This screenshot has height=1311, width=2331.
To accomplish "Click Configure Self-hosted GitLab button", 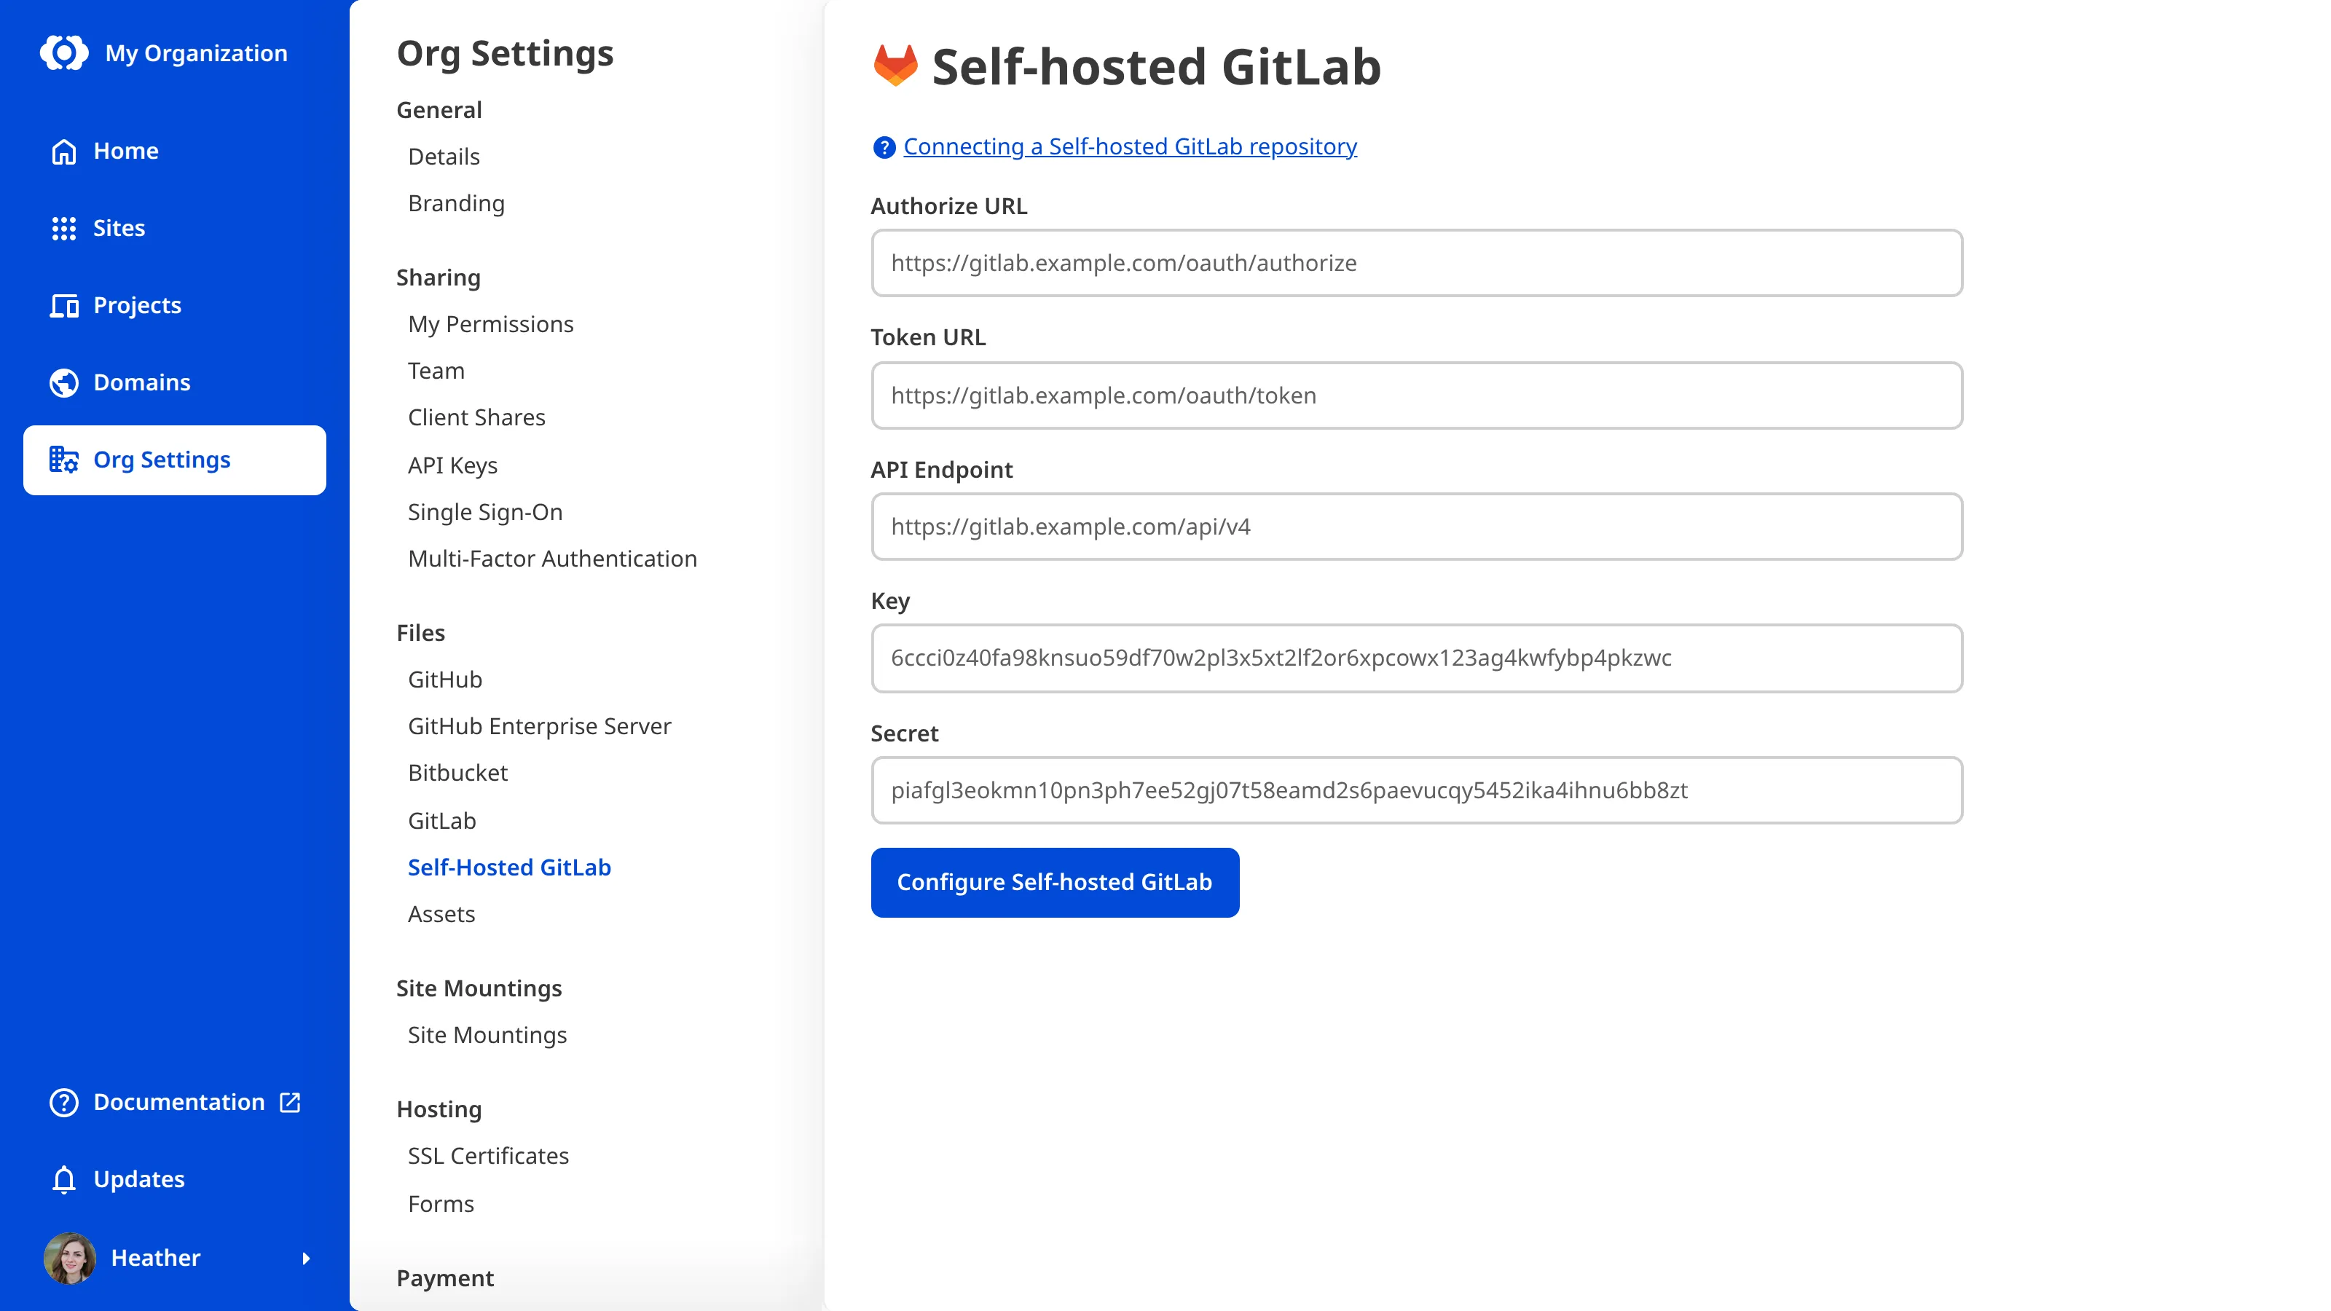I will [1055, 882].
